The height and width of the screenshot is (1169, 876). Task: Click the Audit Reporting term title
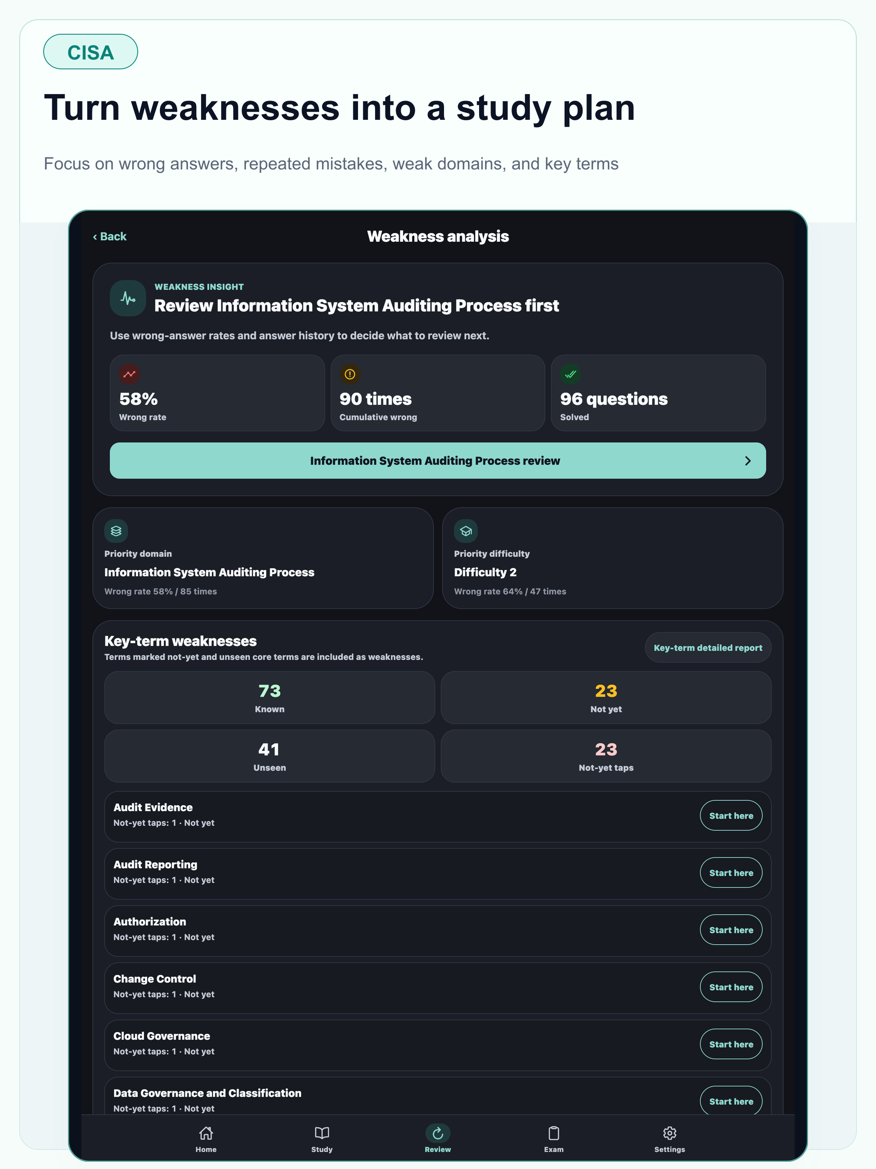coord(155,864)
